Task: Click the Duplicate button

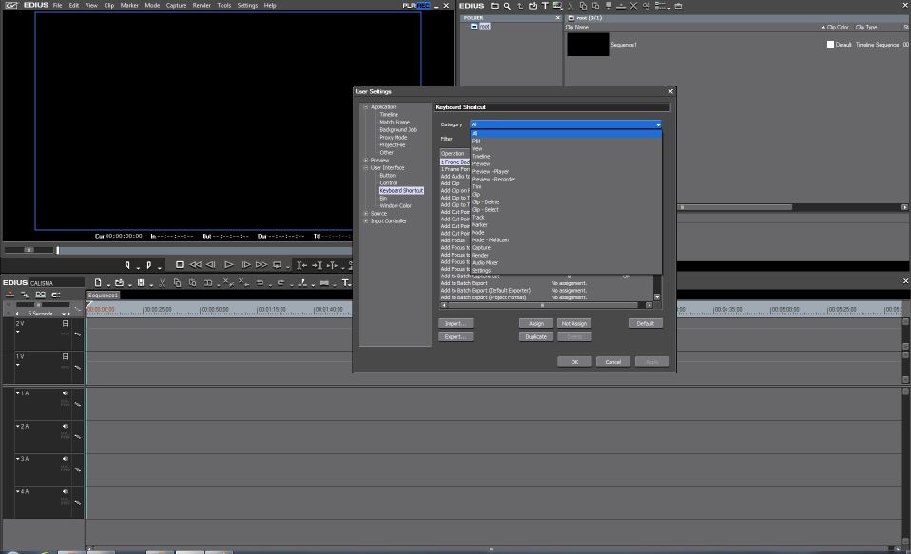Action: point(535,336)
